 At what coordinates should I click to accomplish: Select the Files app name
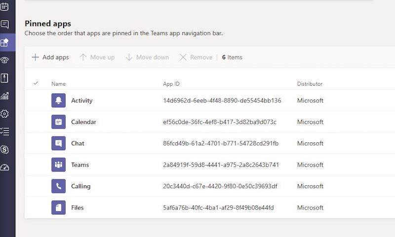(78, 207)
